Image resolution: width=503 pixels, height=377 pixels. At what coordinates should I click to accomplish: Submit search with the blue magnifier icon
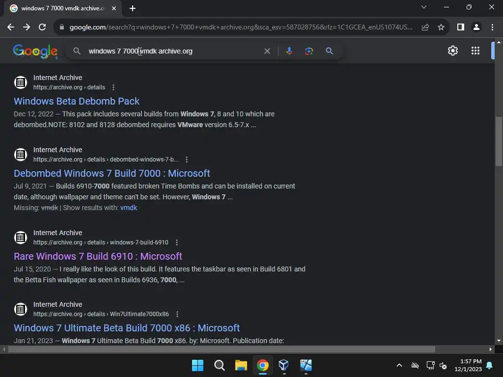click(x=329, y=51)
